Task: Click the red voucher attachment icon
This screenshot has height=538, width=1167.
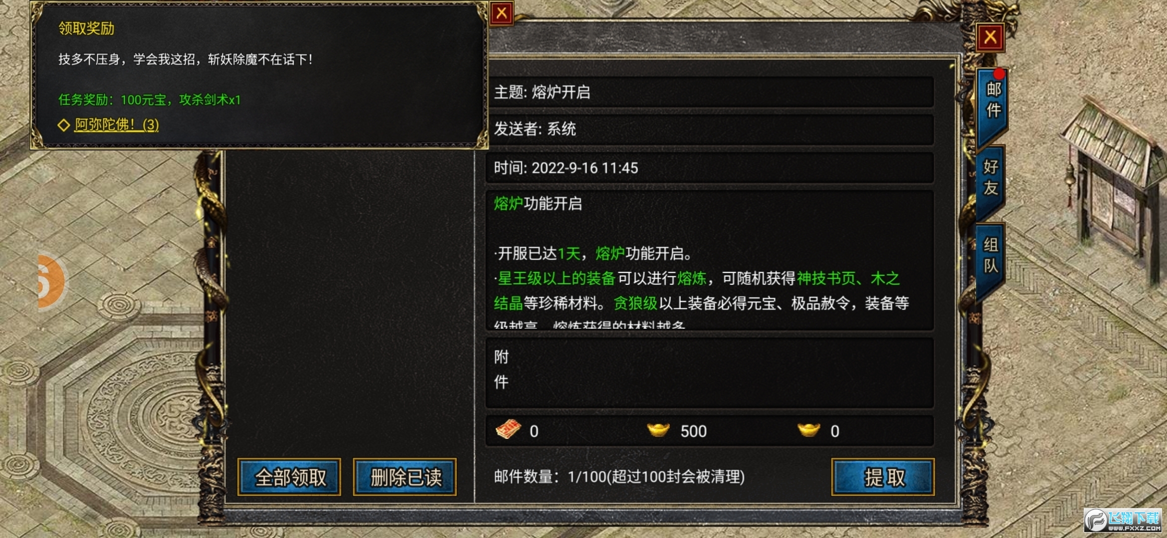Action: 508,430
